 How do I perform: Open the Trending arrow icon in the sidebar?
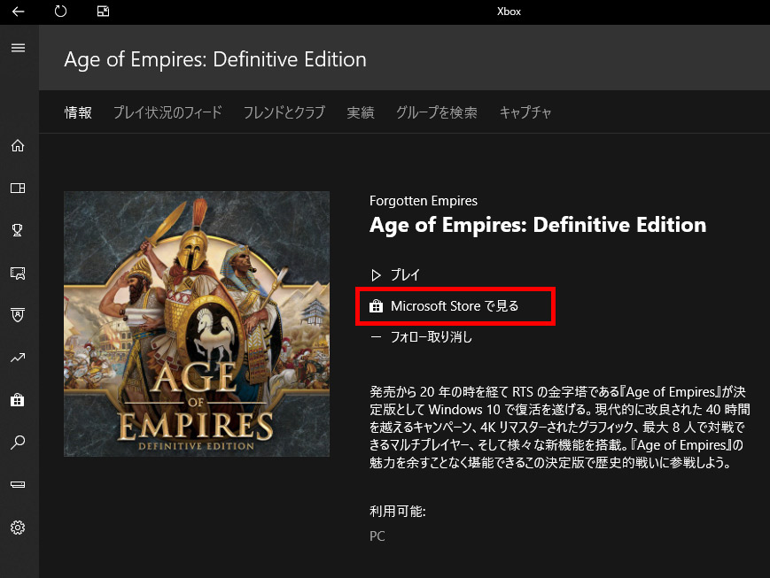[x=18, y=358]
